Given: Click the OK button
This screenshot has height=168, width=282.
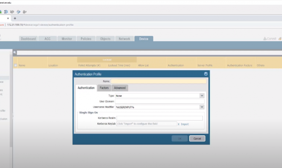Looking at the screenshot, I should [179, 139].
